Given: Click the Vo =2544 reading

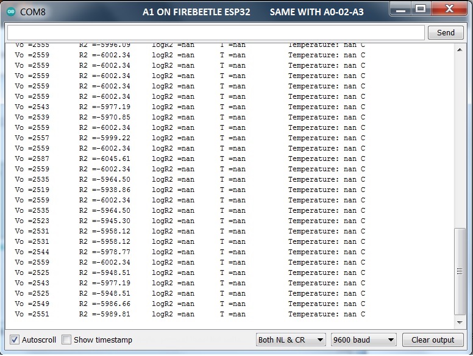Looking at the screenshot, I should (x=32, y=252).
